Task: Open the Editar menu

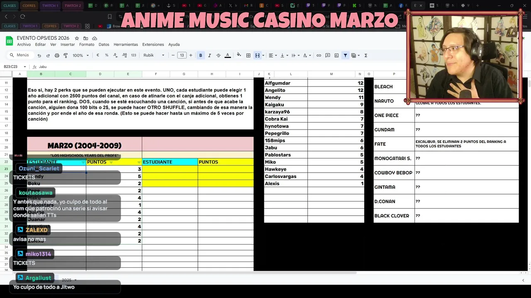Action: coord(40,45)
